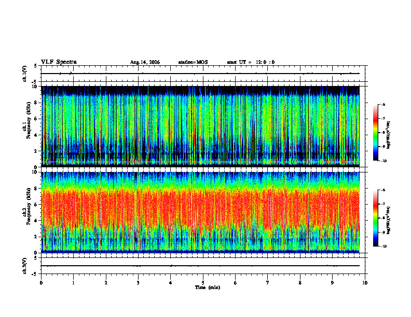The image size is (411, 317).
Task: Click time axis tick label "1"
Action: point(73,282)
